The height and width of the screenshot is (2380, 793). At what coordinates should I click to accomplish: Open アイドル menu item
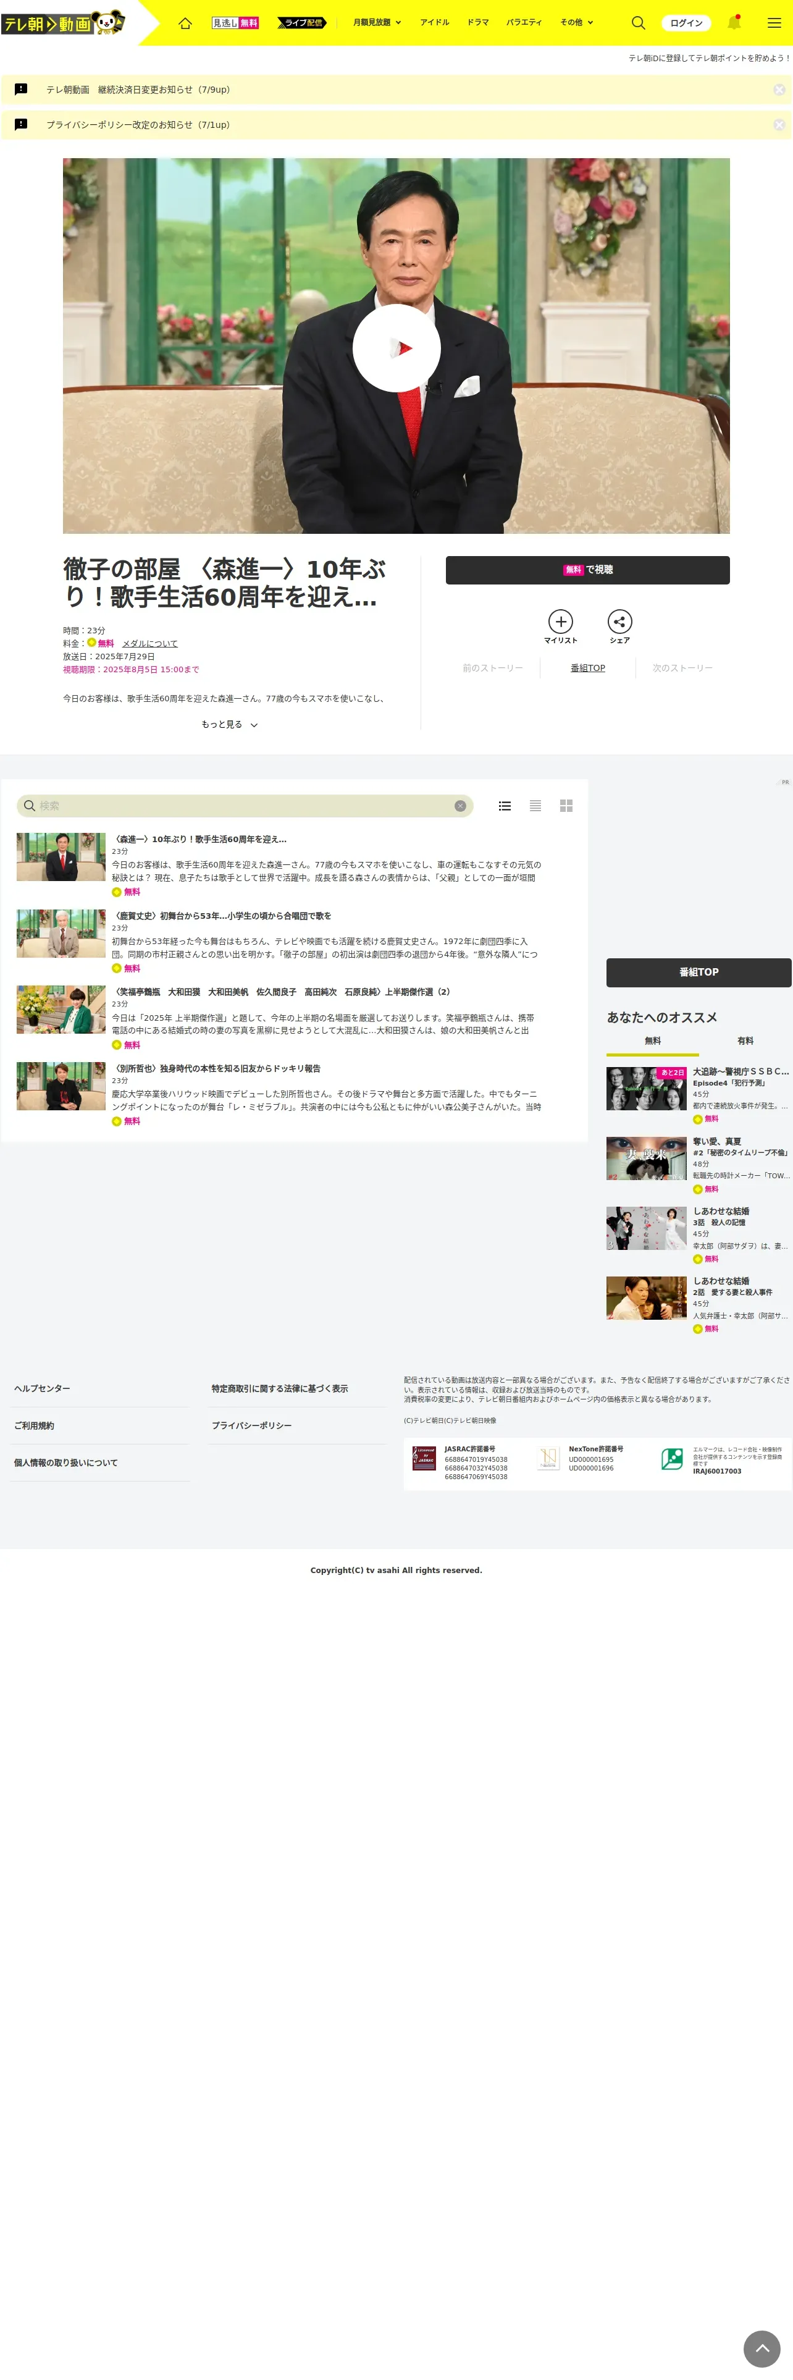[434, 22]
